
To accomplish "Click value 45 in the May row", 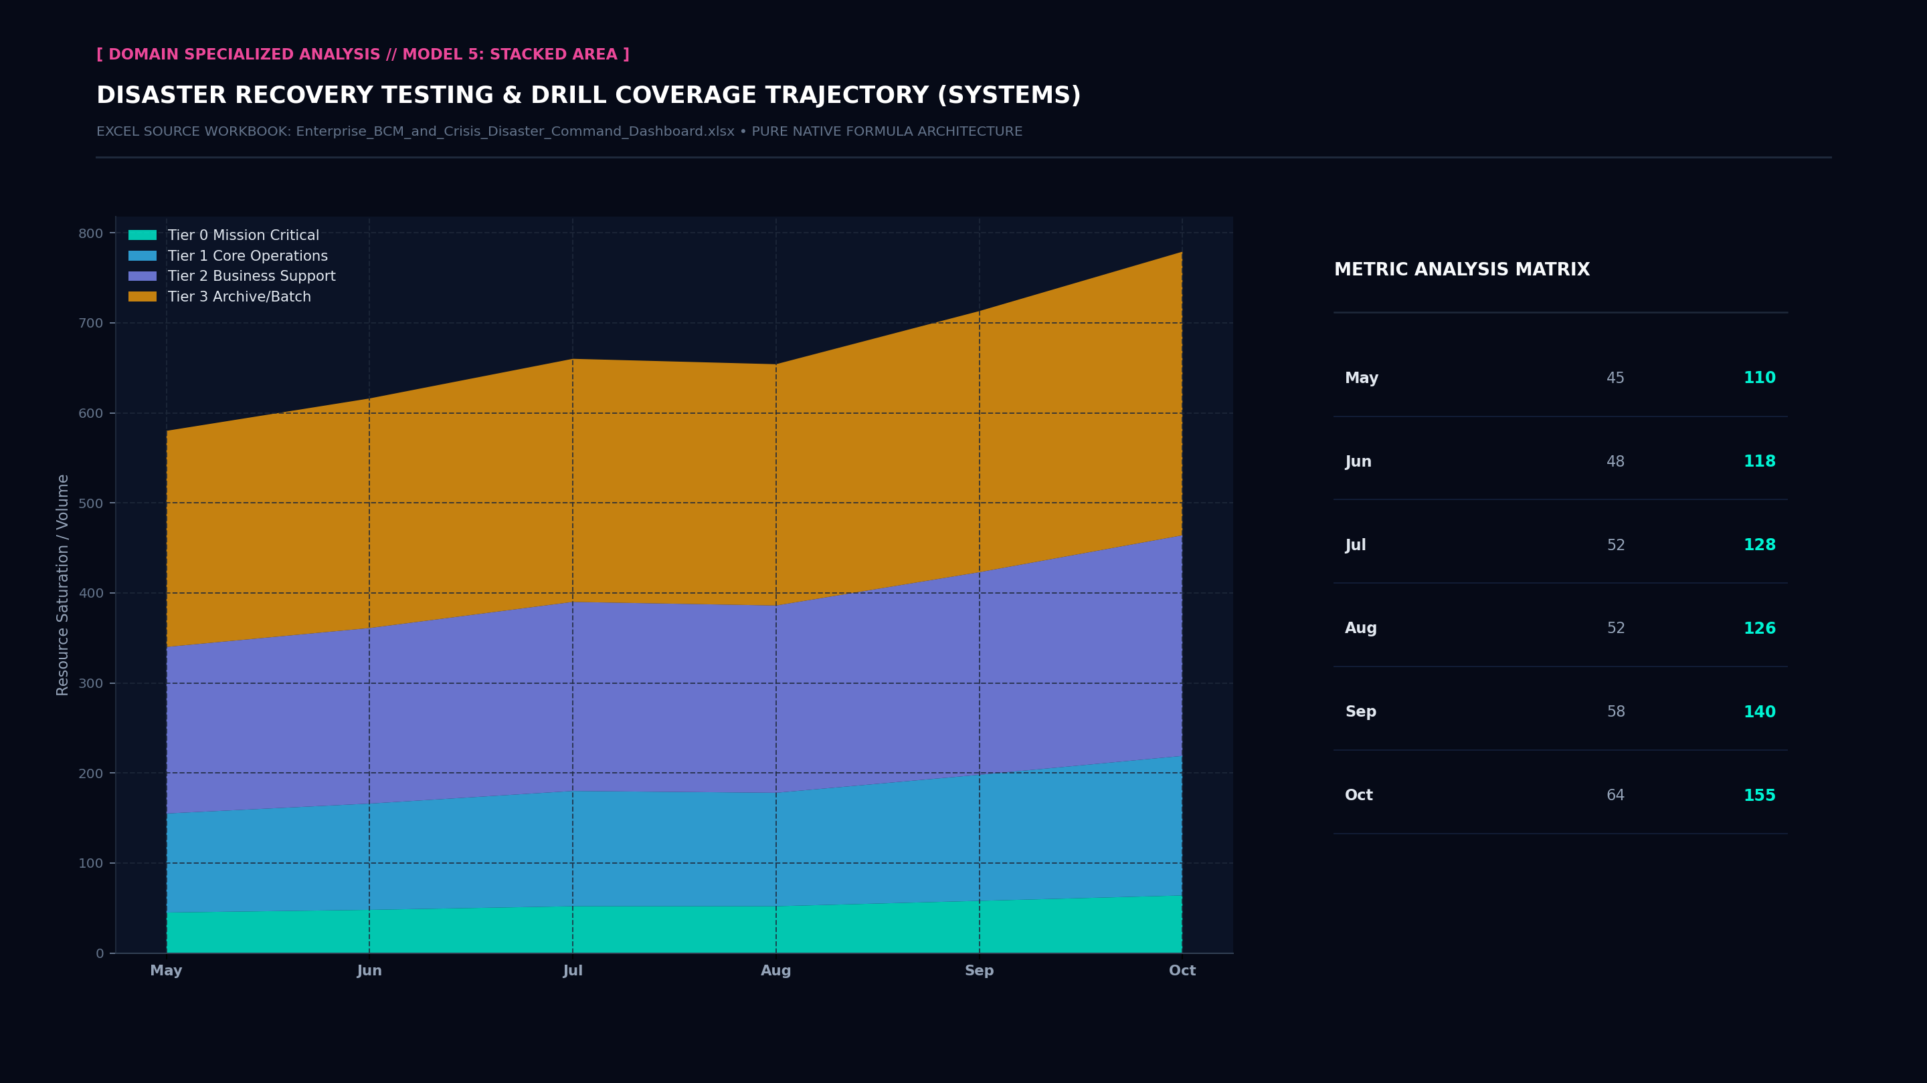I will 1616,378.
